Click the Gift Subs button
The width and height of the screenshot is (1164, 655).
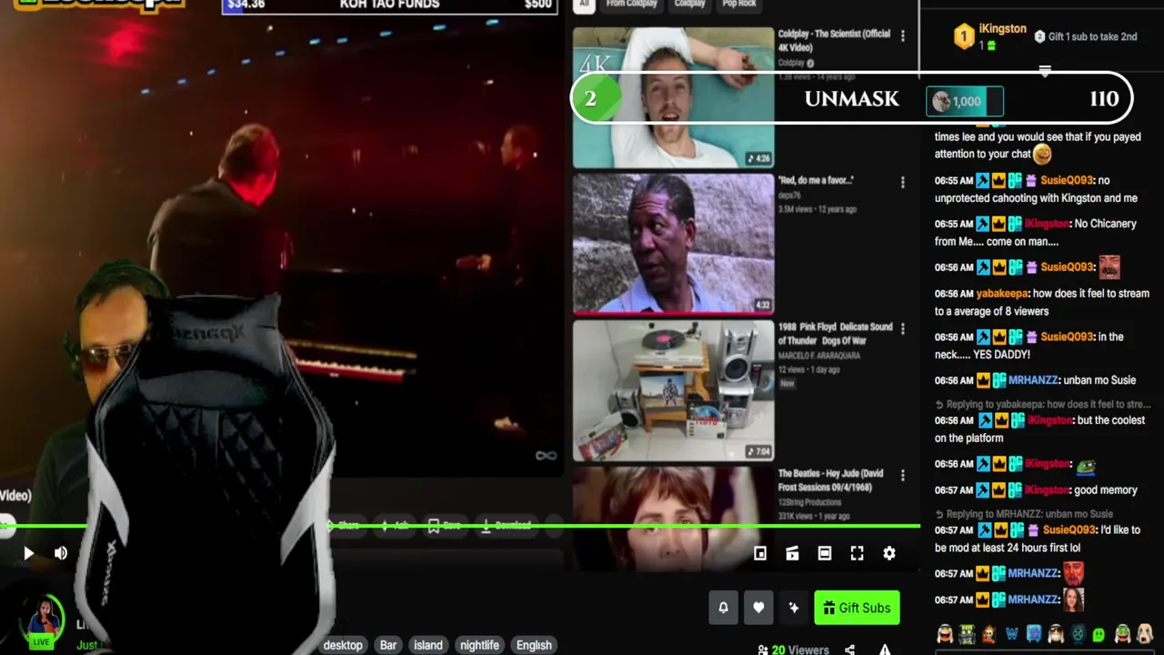coord(857,608)
